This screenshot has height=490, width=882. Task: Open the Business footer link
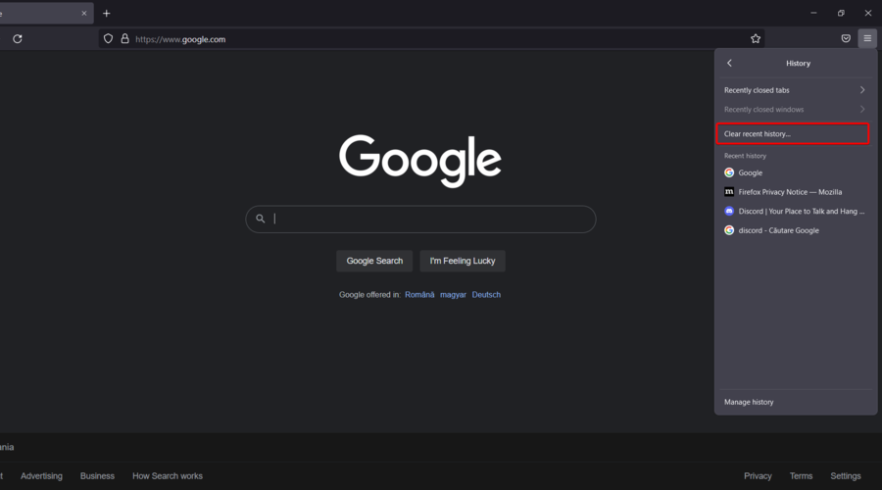(x=97, y=476)
